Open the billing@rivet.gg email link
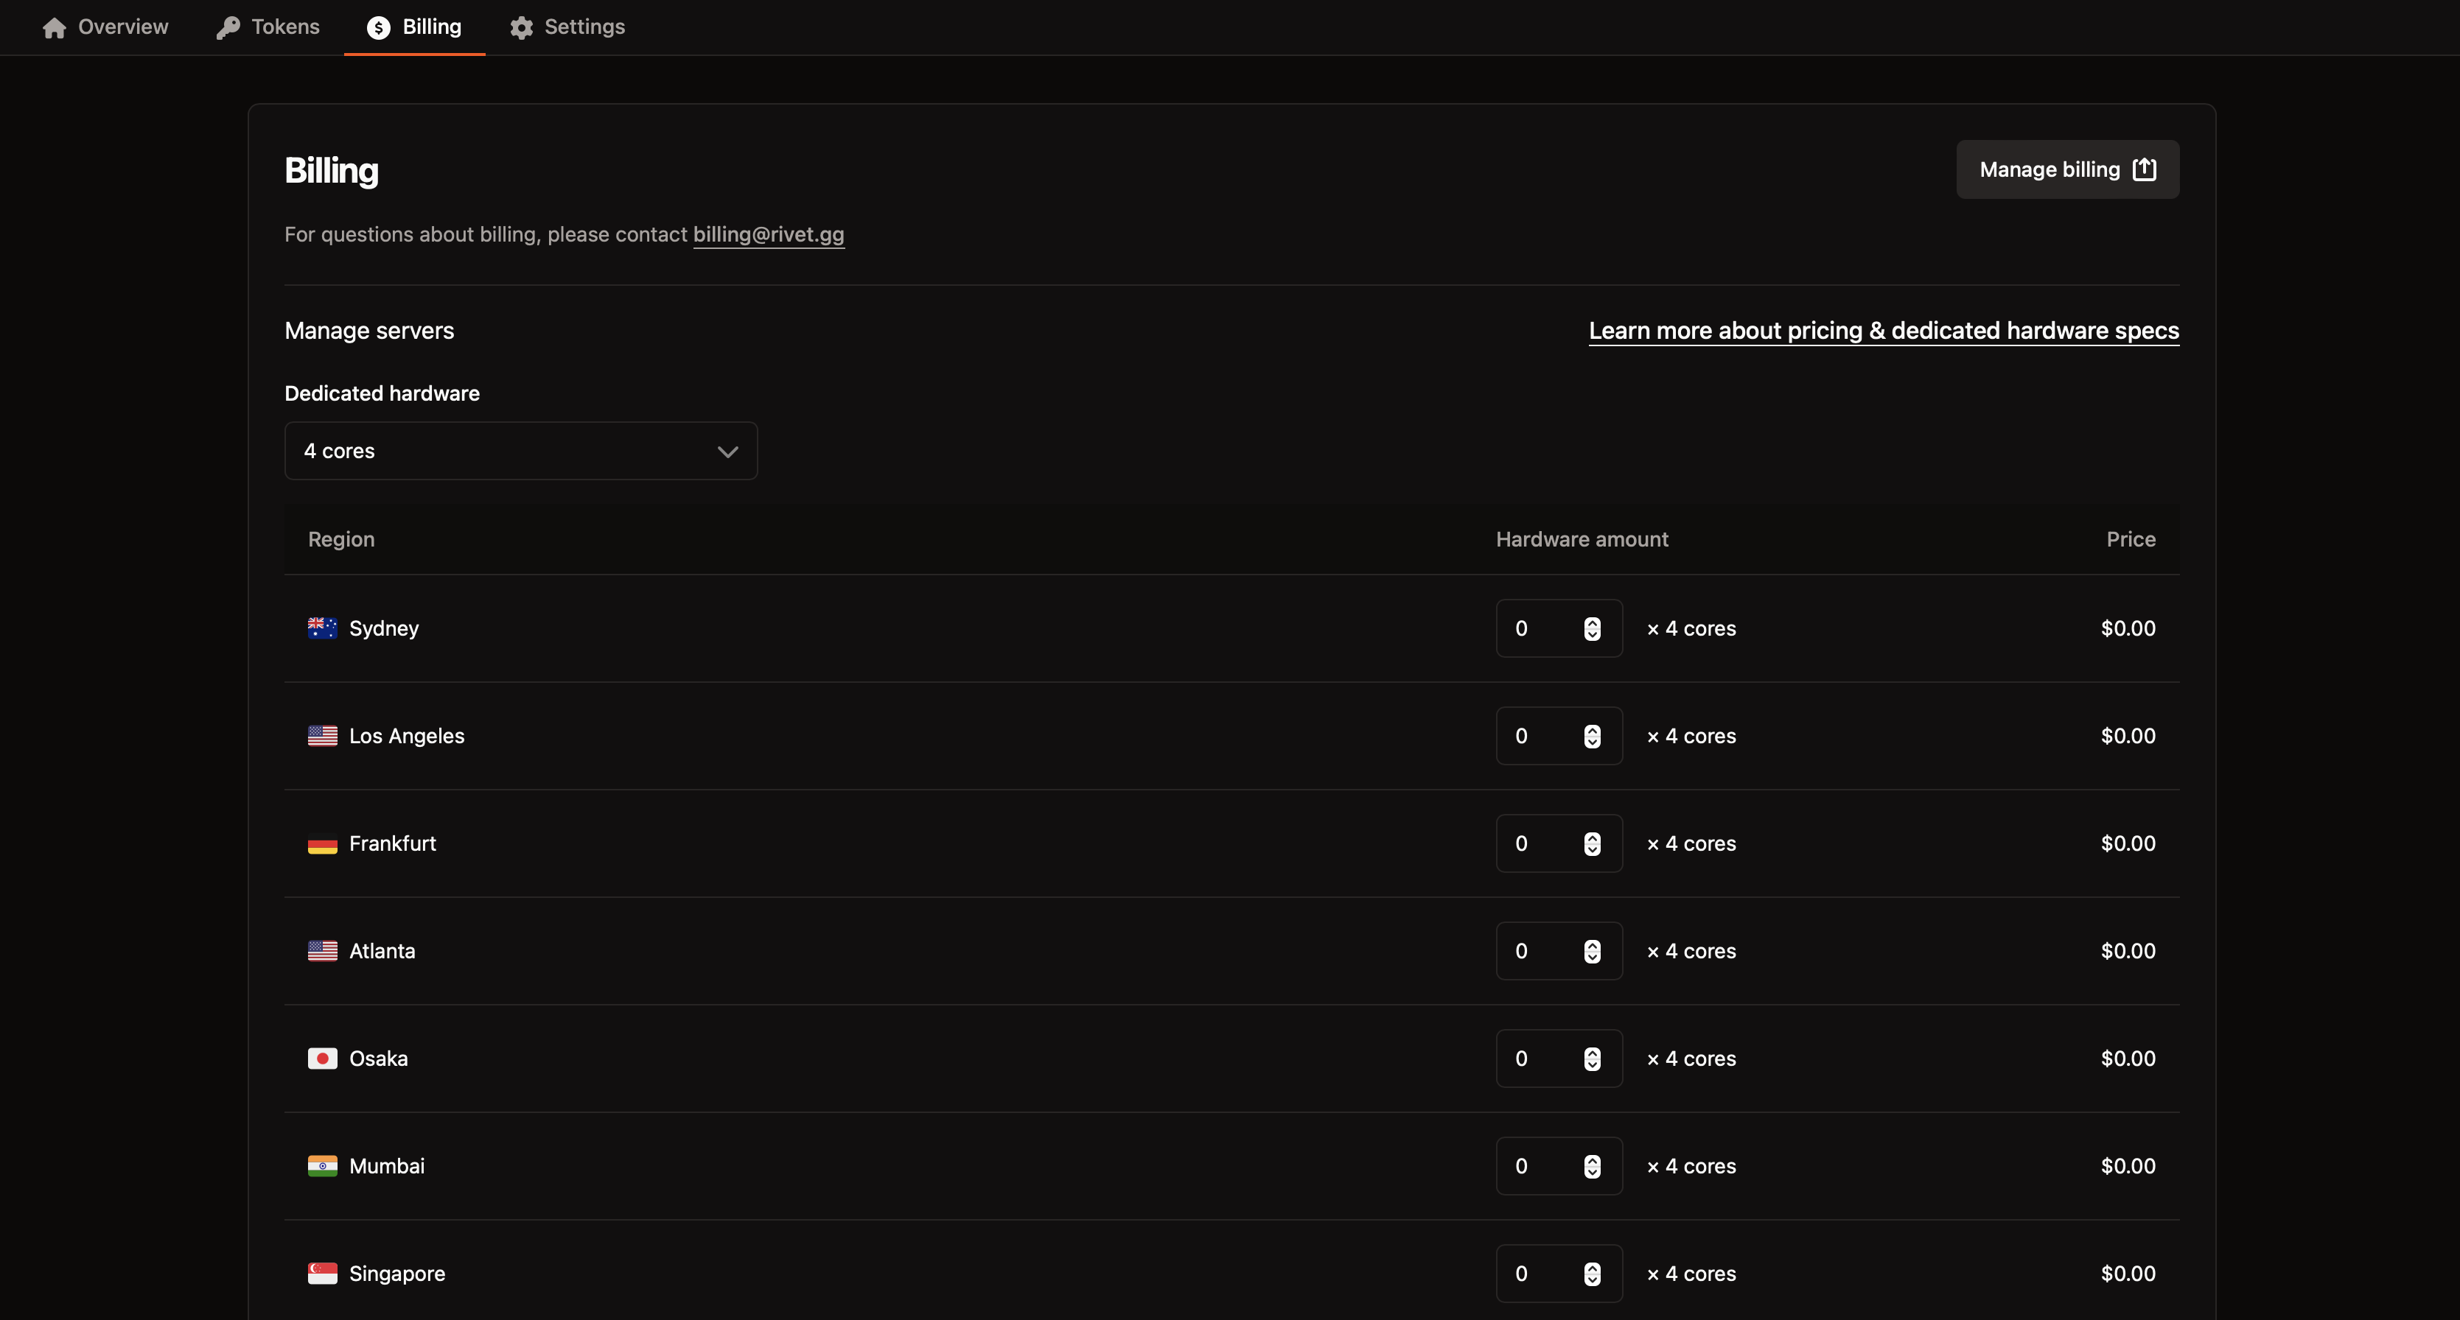 click(x=768, y=235)
